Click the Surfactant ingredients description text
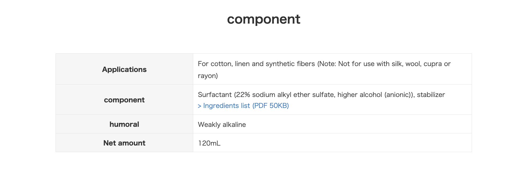 click(x=321, y=95)
